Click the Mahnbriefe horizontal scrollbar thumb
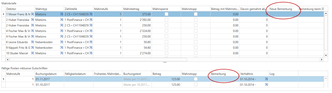 pyautogui.click(x=98, y=60)
